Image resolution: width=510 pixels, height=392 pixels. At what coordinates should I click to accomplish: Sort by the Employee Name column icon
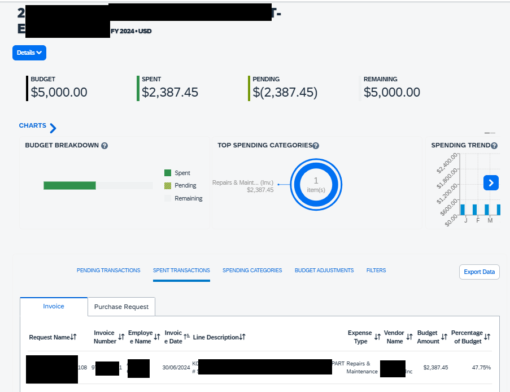(x=157, y=337)
